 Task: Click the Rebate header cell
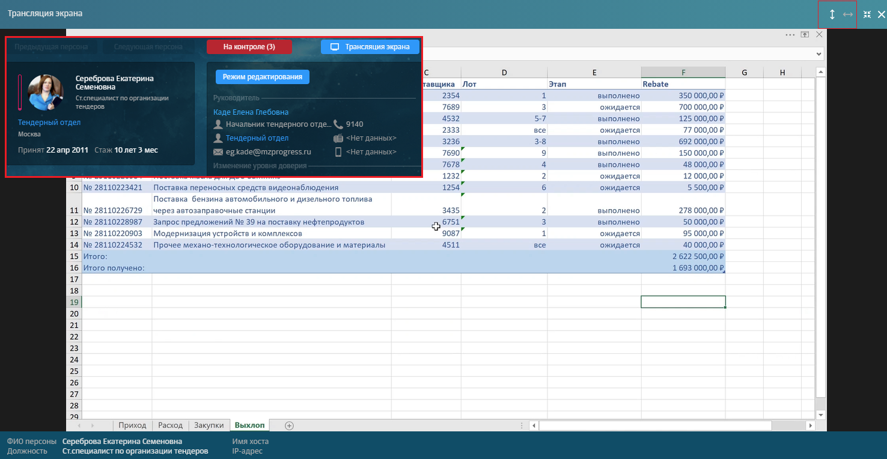[x=683, y=84]
